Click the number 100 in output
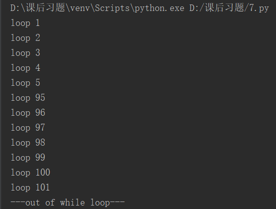Viewport: 276px width, 209px height. [43, 172]
